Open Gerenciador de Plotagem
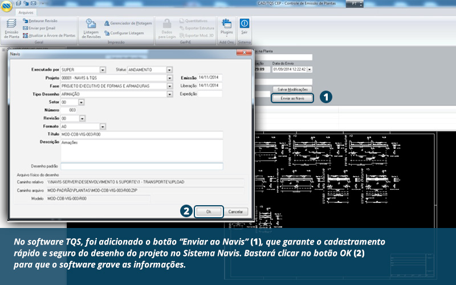This screenshot has height=285, width=456. click(128, 23)
